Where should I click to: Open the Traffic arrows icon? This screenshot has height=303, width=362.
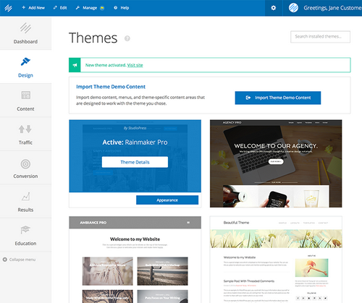pos(25,129)
